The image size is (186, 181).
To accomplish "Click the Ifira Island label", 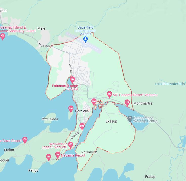I will pos(50,119).
